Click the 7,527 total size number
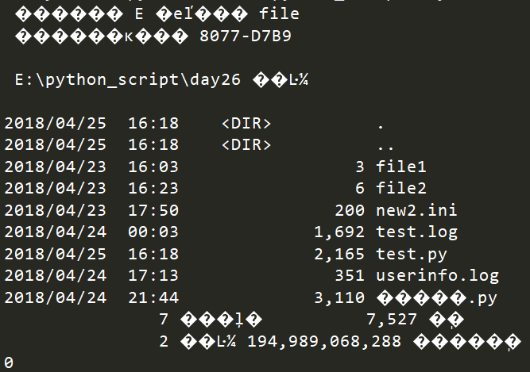Screen dimensions: 530x372 click(392, 320)
